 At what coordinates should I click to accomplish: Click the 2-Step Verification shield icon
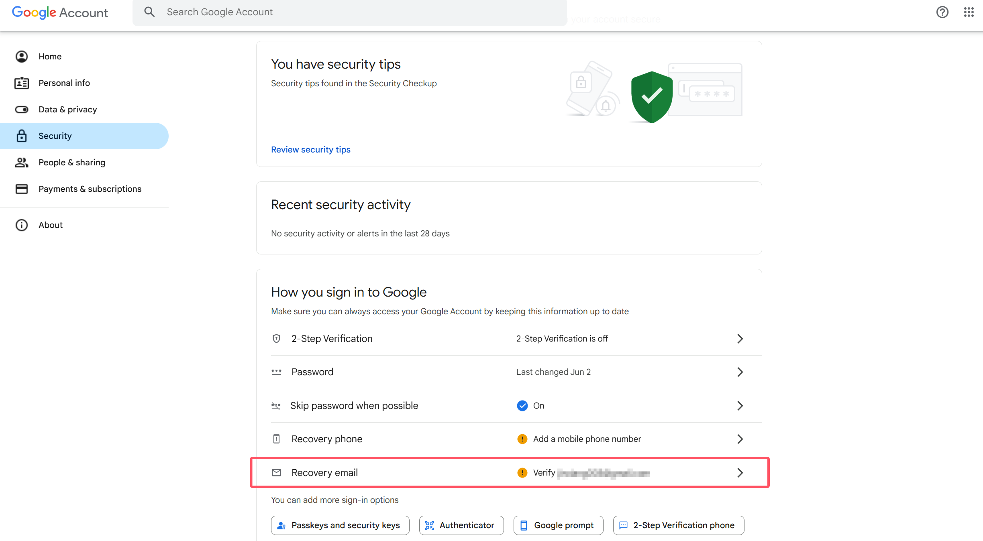tap(276, 339)
